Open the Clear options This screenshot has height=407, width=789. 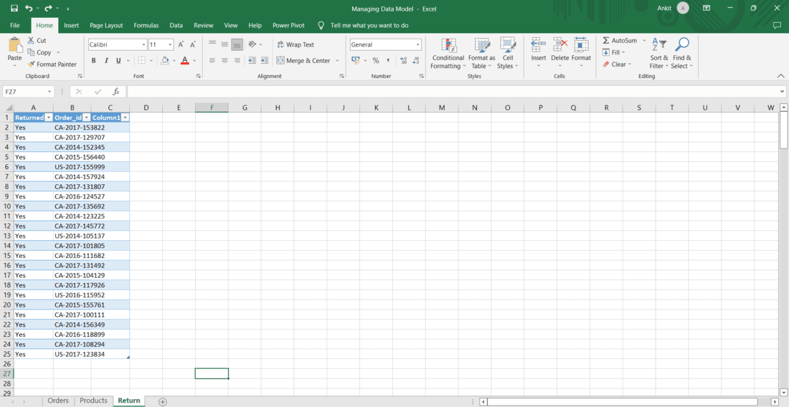point(616,64)
